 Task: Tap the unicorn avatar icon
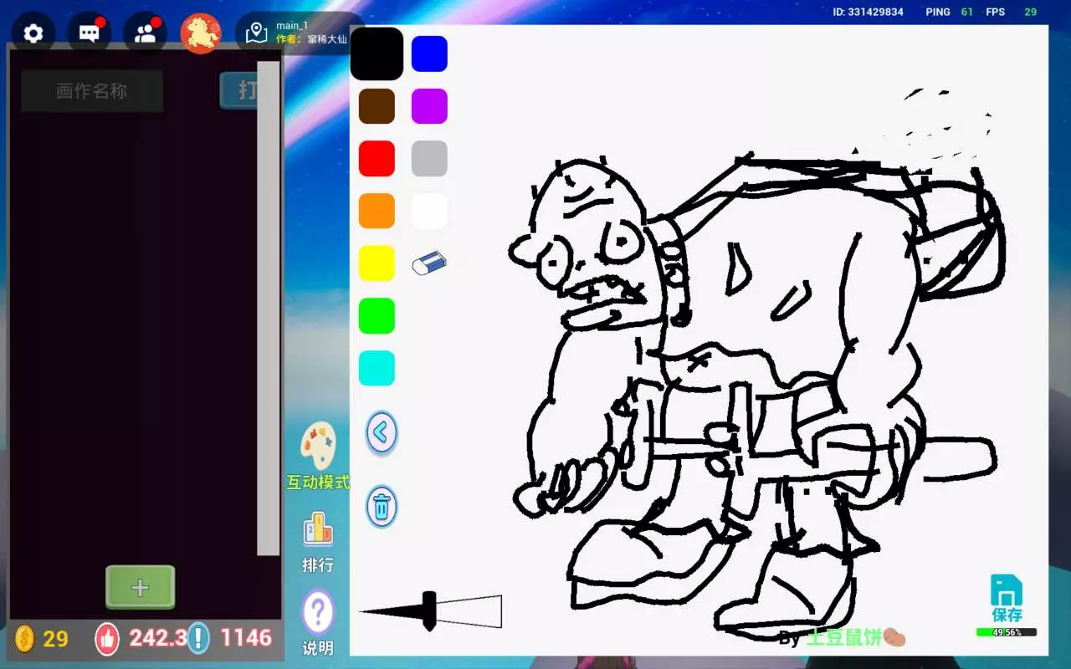pos(201,33)
